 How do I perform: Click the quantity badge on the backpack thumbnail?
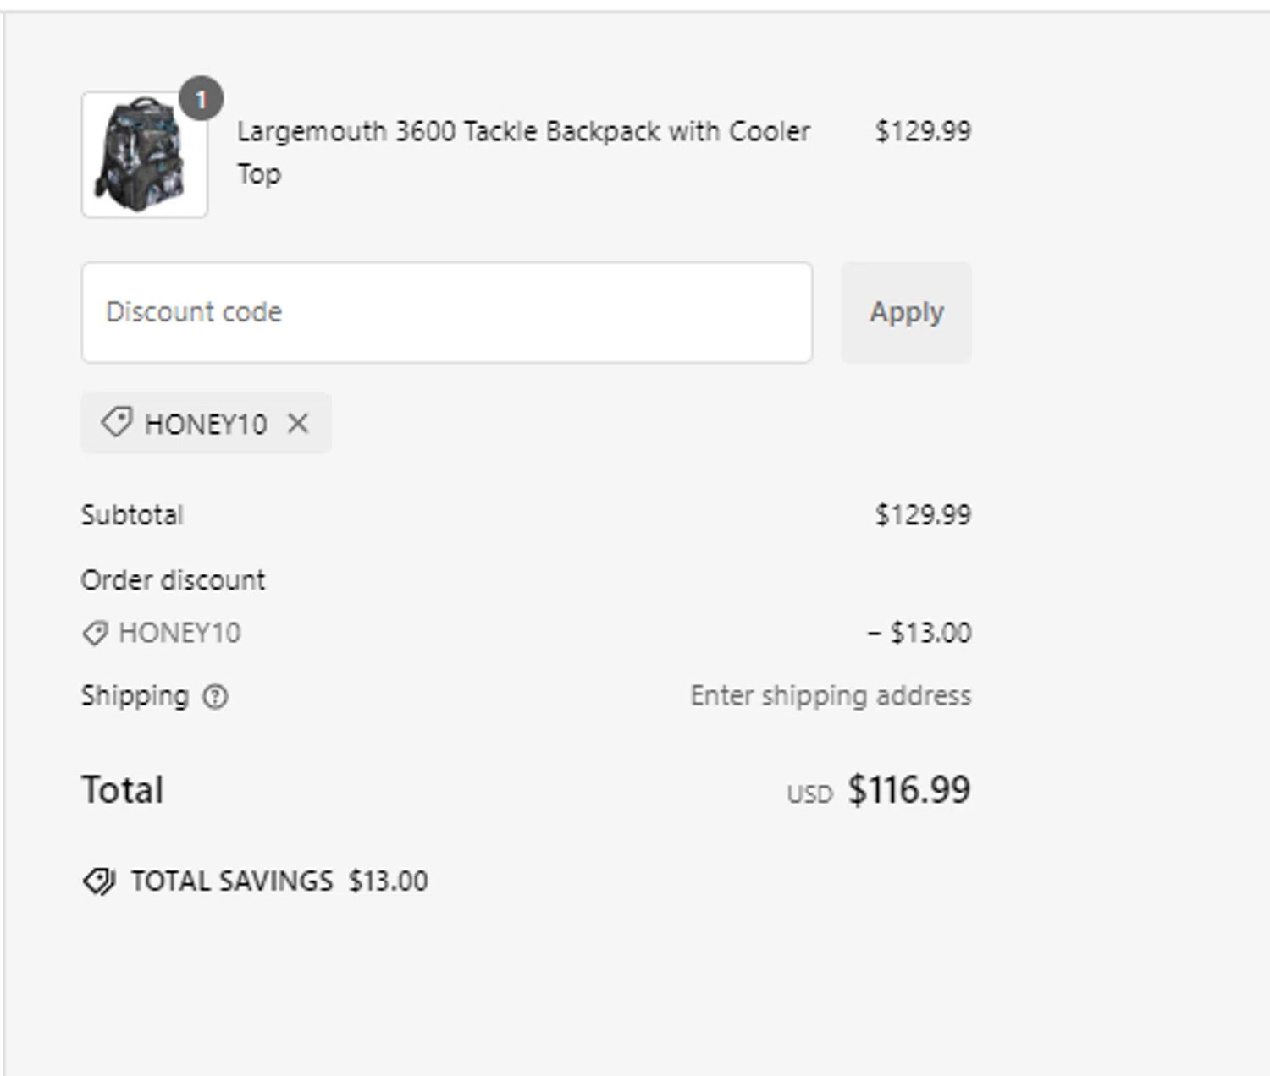[x=201, y=99]
